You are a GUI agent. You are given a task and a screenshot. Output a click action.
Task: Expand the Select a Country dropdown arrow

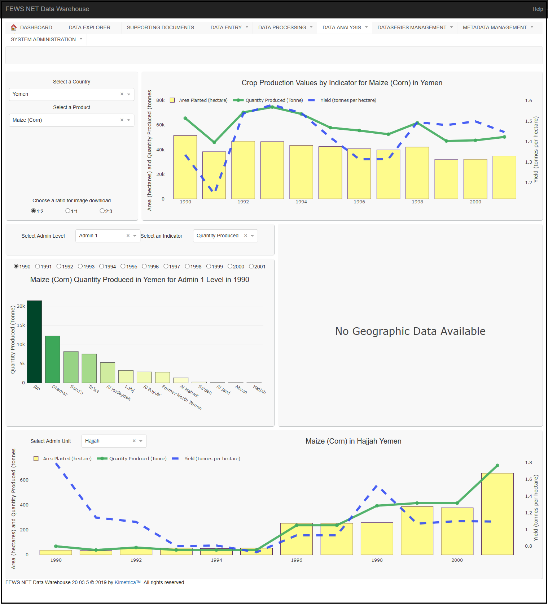tap(129, 94)
